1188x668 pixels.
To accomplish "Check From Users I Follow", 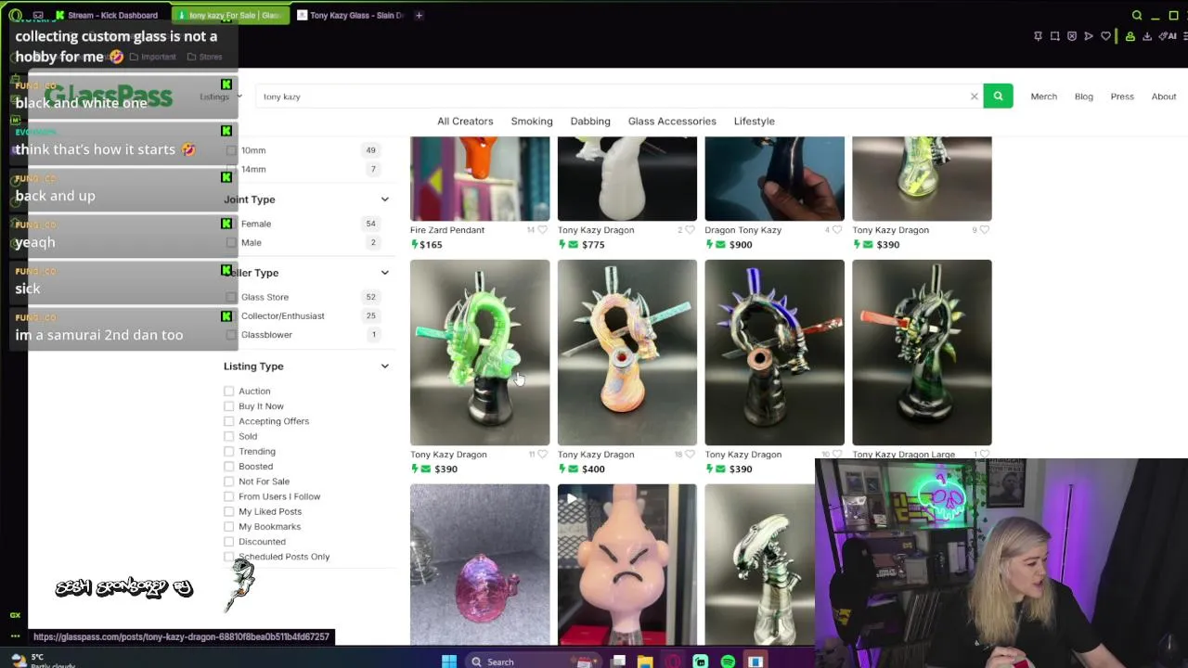I will pyautogui.click(x=229, y=496).
